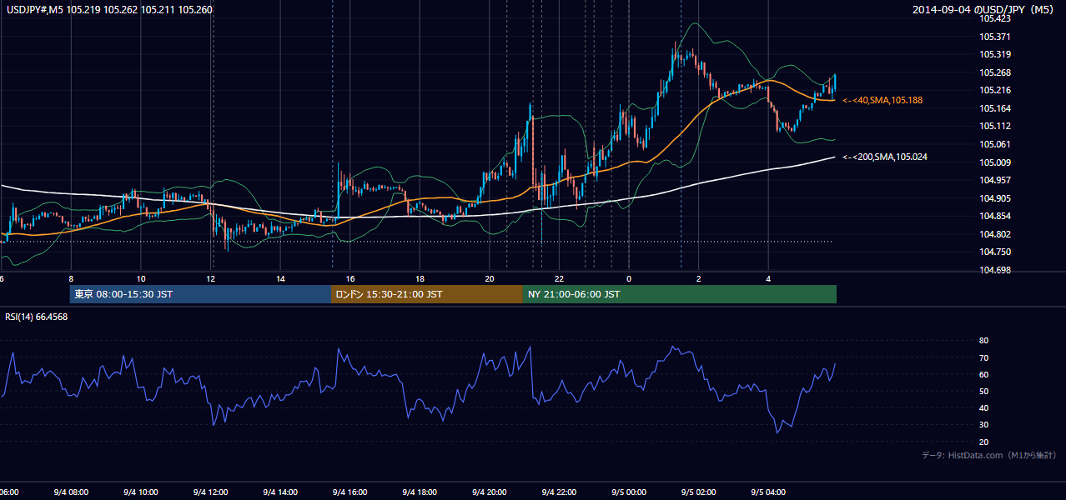Select the '2014-09-04 のUSD/JPY (M5)' chart title
1066x500 pixels.
point(983,10)
